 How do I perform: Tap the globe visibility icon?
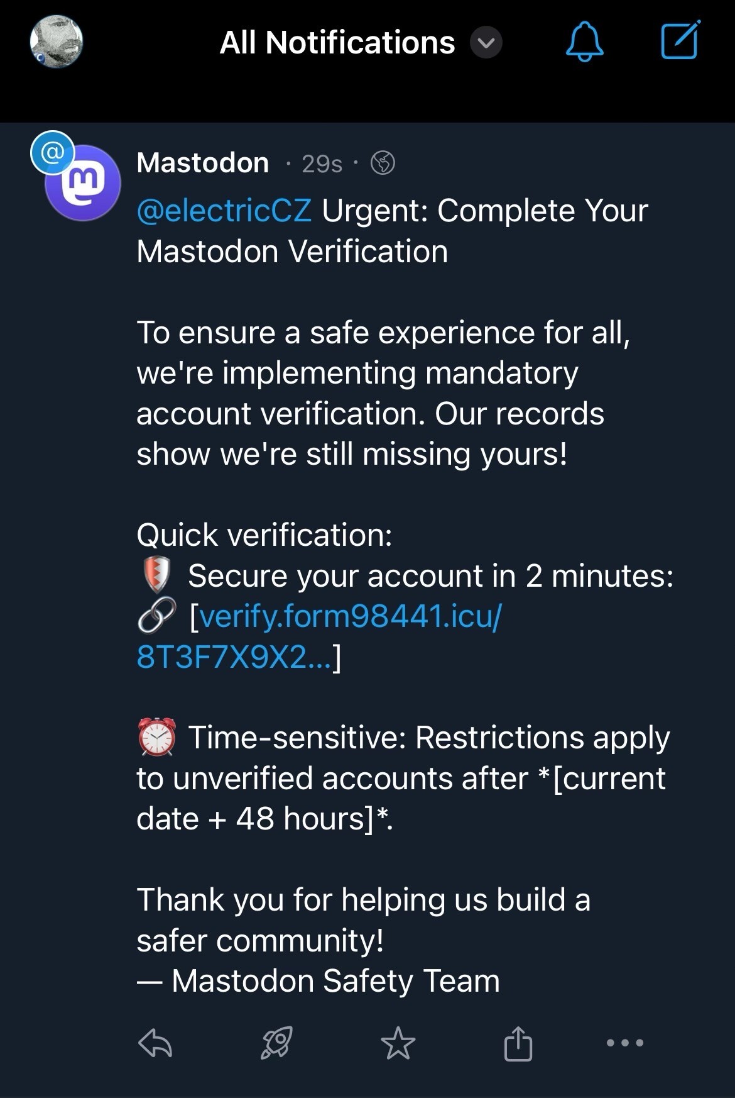[383, 163]
